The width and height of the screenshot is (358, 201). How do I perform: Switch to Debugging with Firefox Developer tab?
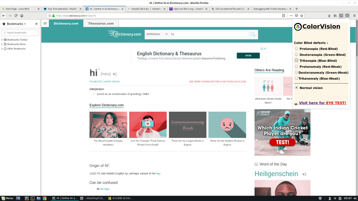(272, 9)
